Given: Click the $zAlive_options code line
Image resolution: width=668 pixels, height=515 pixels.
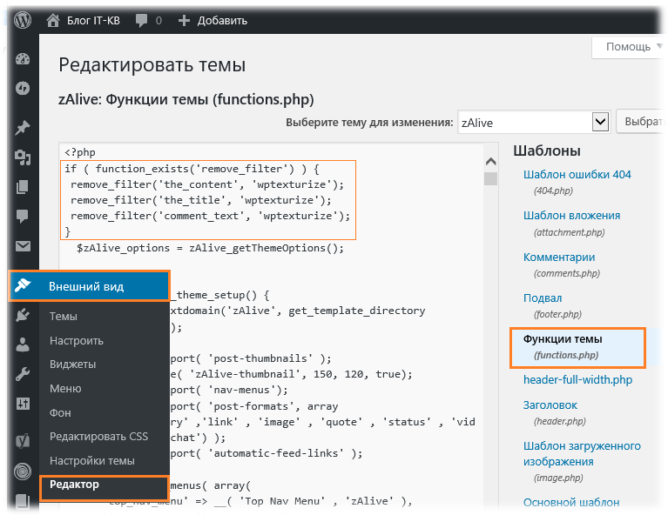Looking at the screenshot, I should point(210,248).
